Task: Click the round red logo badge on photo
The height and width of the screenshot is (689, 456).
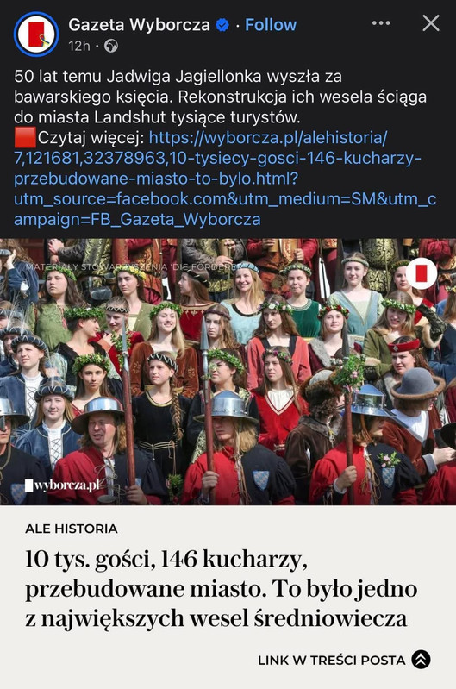Action: (x=421, y=273)
